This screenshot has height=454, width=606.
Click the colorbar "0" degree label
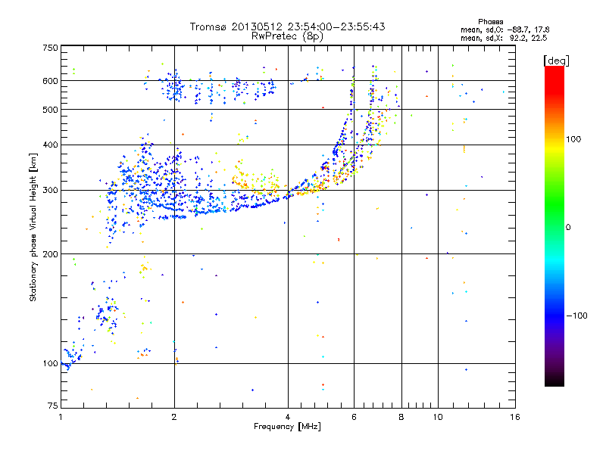(x=568, y=228)
